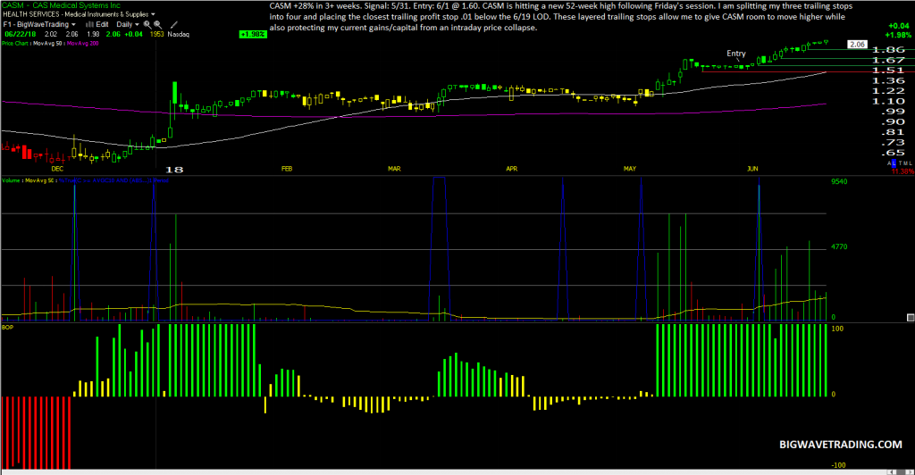
Task: Select the %True condition indicator legend
Action: [x=113, y=180]
